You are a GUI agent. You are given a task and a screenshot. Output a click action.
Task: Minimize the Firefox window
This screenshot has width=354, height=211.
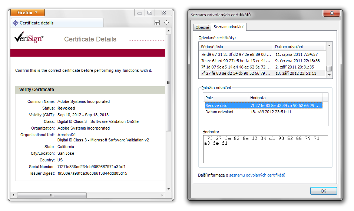click(x=140, y=13)
